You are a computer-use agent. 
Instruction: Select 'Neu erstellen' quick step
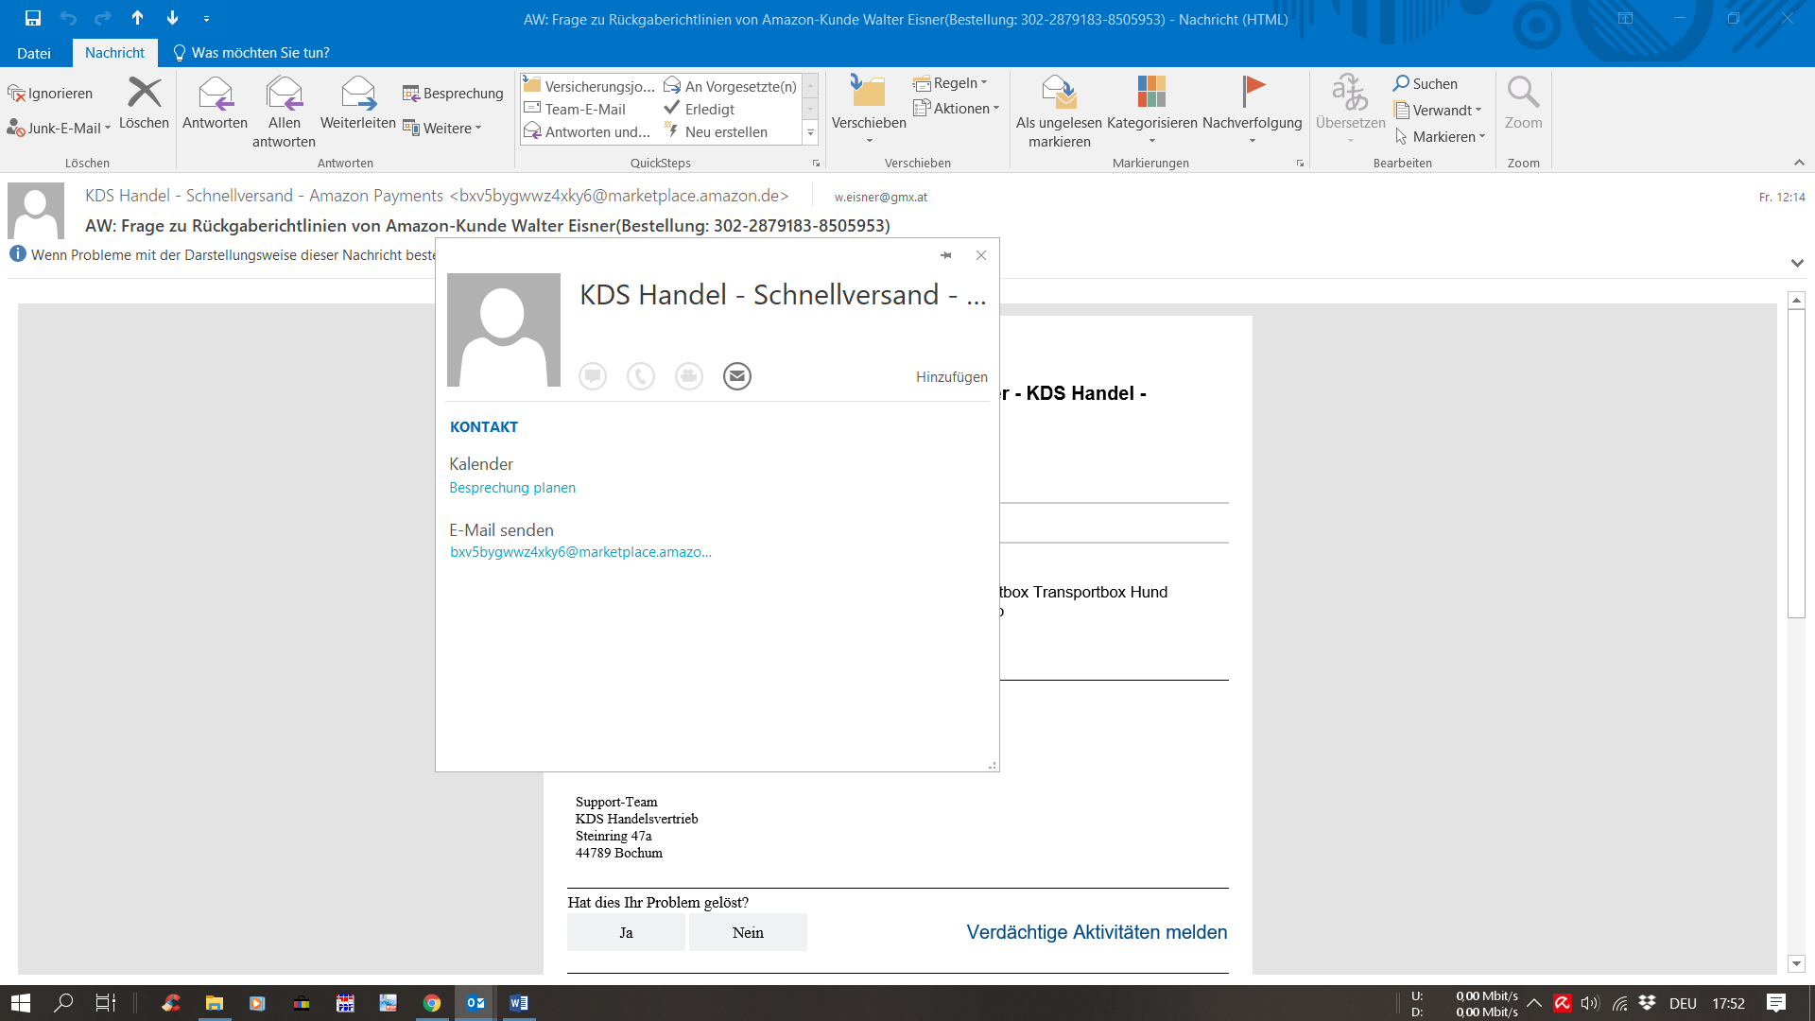click(717, 131)
